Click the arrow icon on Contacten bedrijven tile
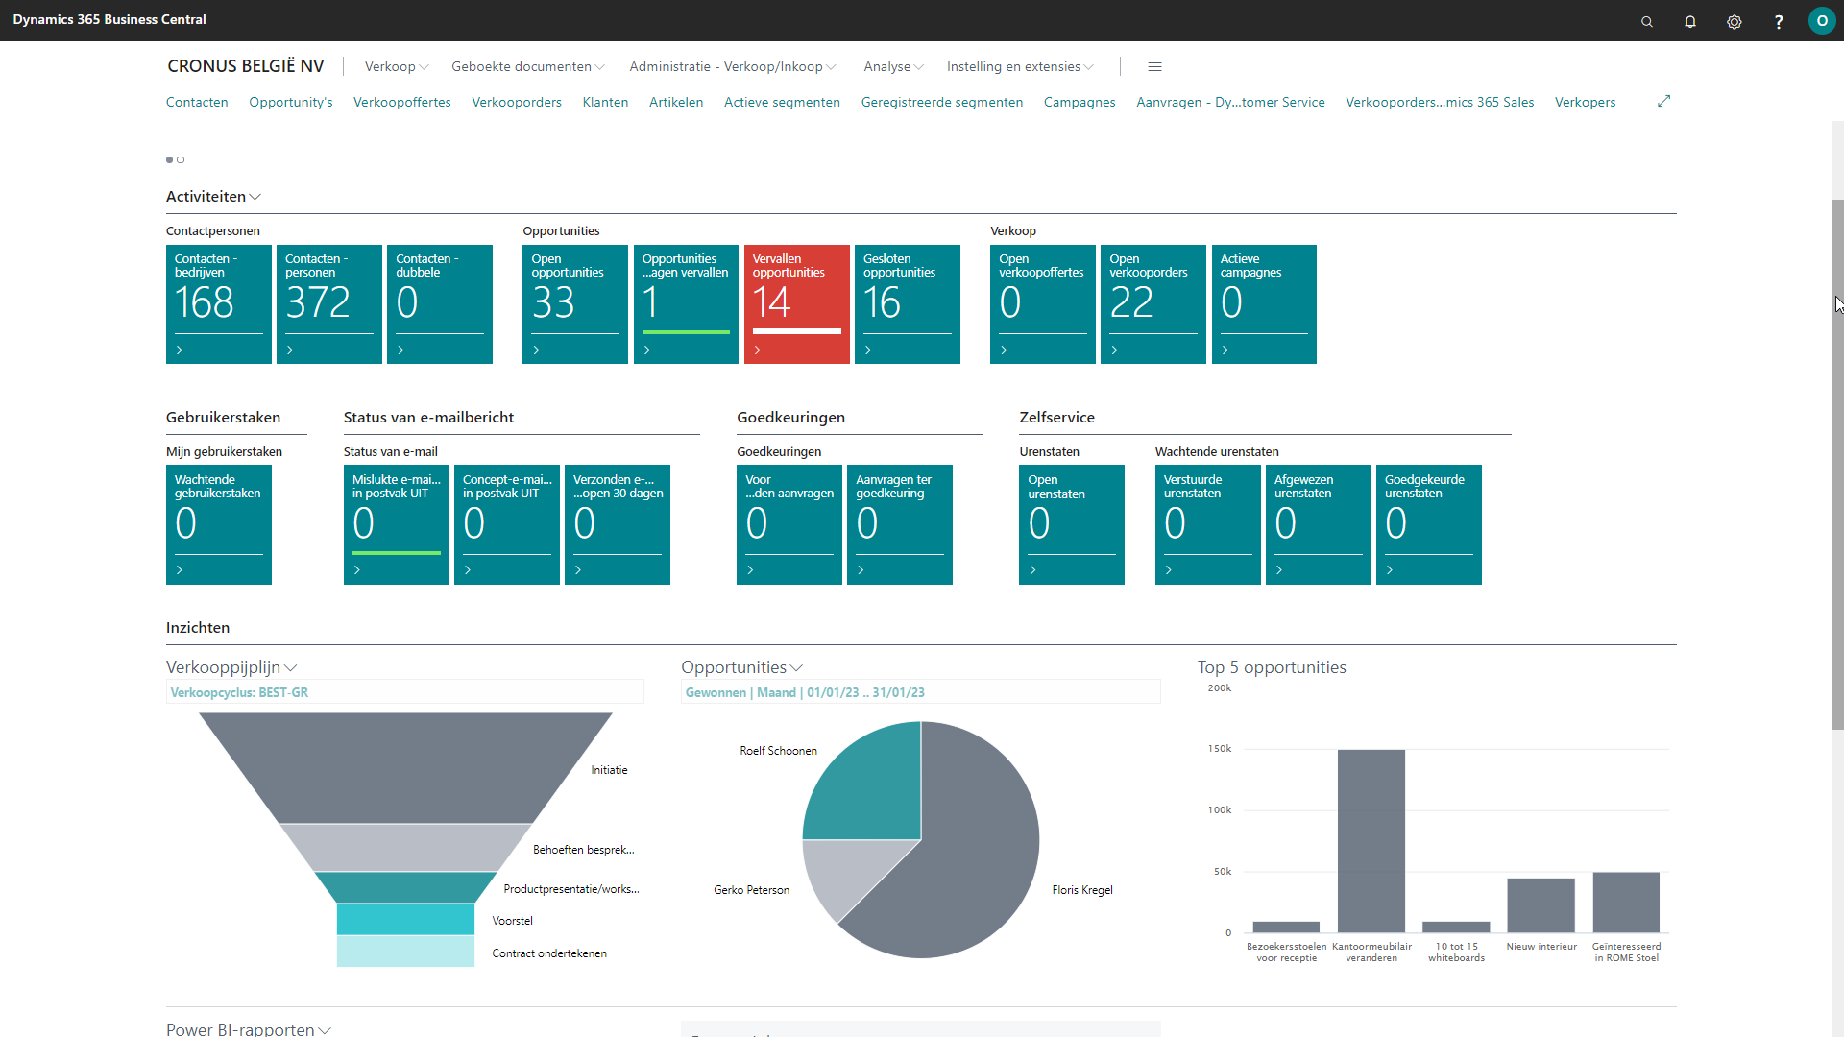Viewport: 1844px width, 1037px height. (179, 350)
